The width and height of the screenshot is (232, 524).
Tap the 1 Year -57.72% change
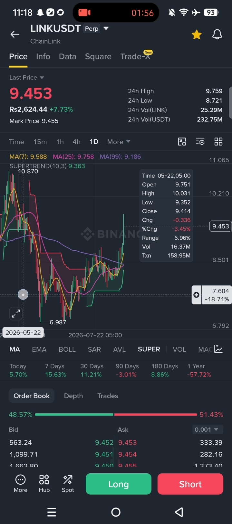click(x=199, y=370)
